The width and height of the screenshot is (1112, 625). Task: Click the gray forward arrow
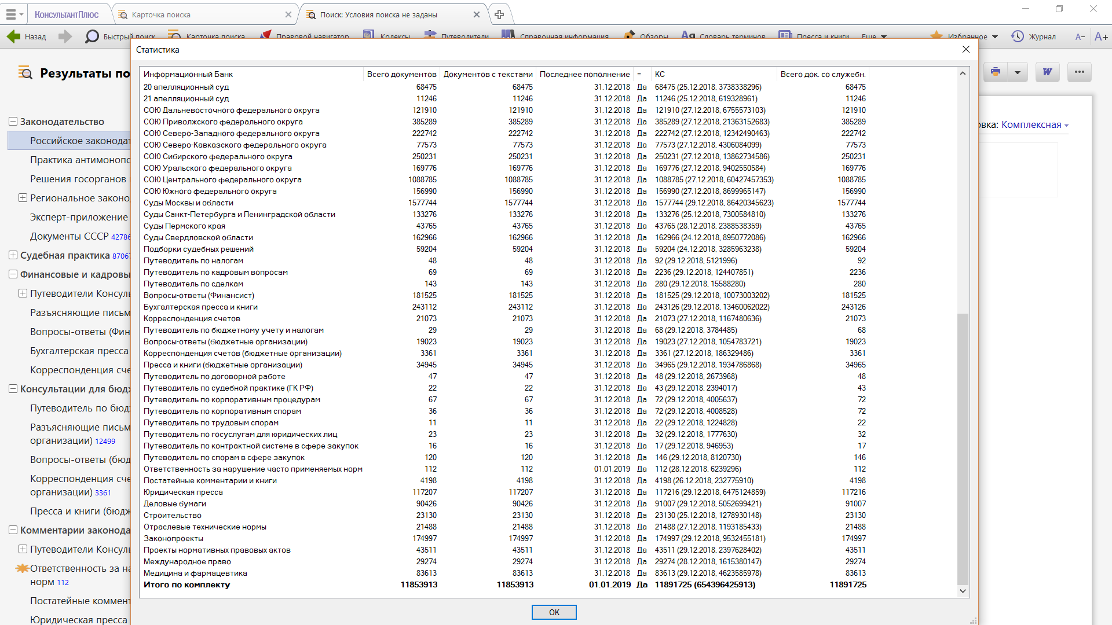pos(65,36)
